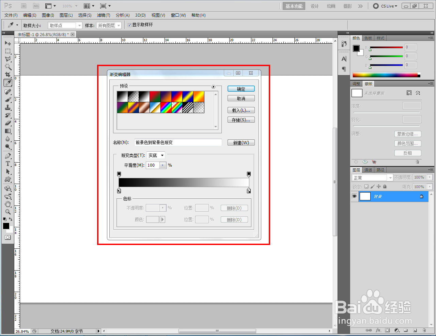The height and width of the screenshot is (336, 436).
Task: Click the 基本功能 workspace button
Action: pyautogui.click(x=294, y=6)
